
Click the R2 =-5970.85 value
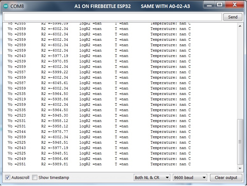[x=55, y=61]
